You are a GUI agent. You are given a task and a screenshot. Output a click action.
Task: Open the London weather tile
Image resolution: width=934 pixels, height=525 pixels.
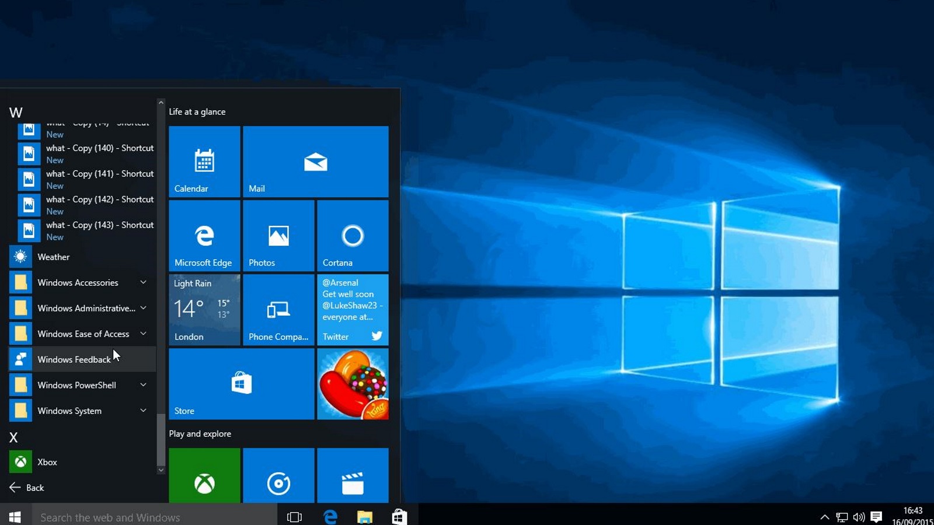point(204,310)
